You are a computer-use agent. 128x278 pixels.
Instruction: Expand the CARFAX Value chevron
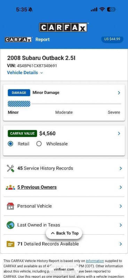(x=119, y=133)
